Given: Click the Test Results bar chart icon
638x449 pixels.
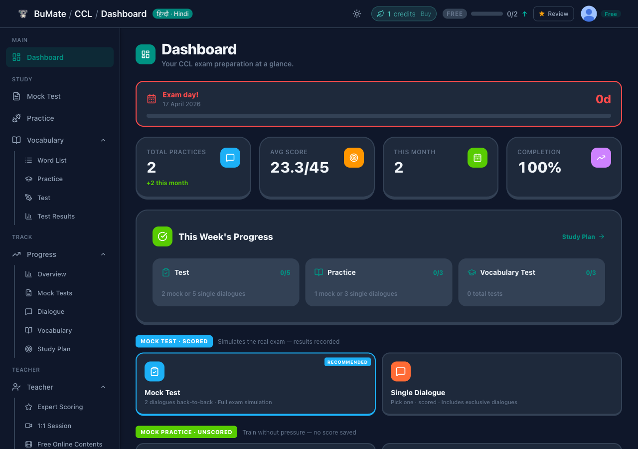Looking at the screenshot, I should click(28, 216).
